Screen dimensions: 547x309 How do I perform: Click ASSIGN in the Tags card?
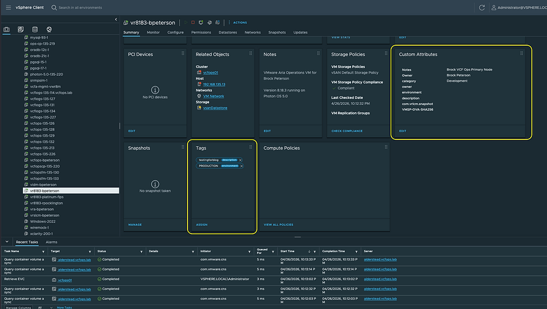click(201, 224)
